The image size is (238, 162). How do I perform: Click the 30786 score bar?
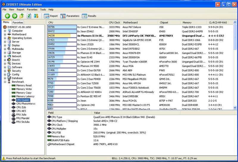coord(62,27)
